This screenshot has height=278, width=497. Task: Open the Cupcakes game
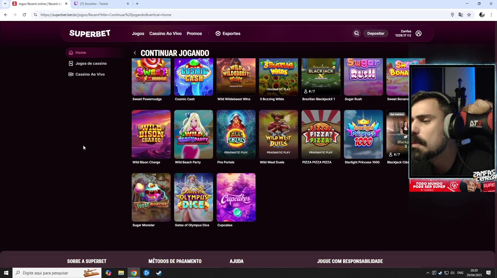tap(236, 197)
